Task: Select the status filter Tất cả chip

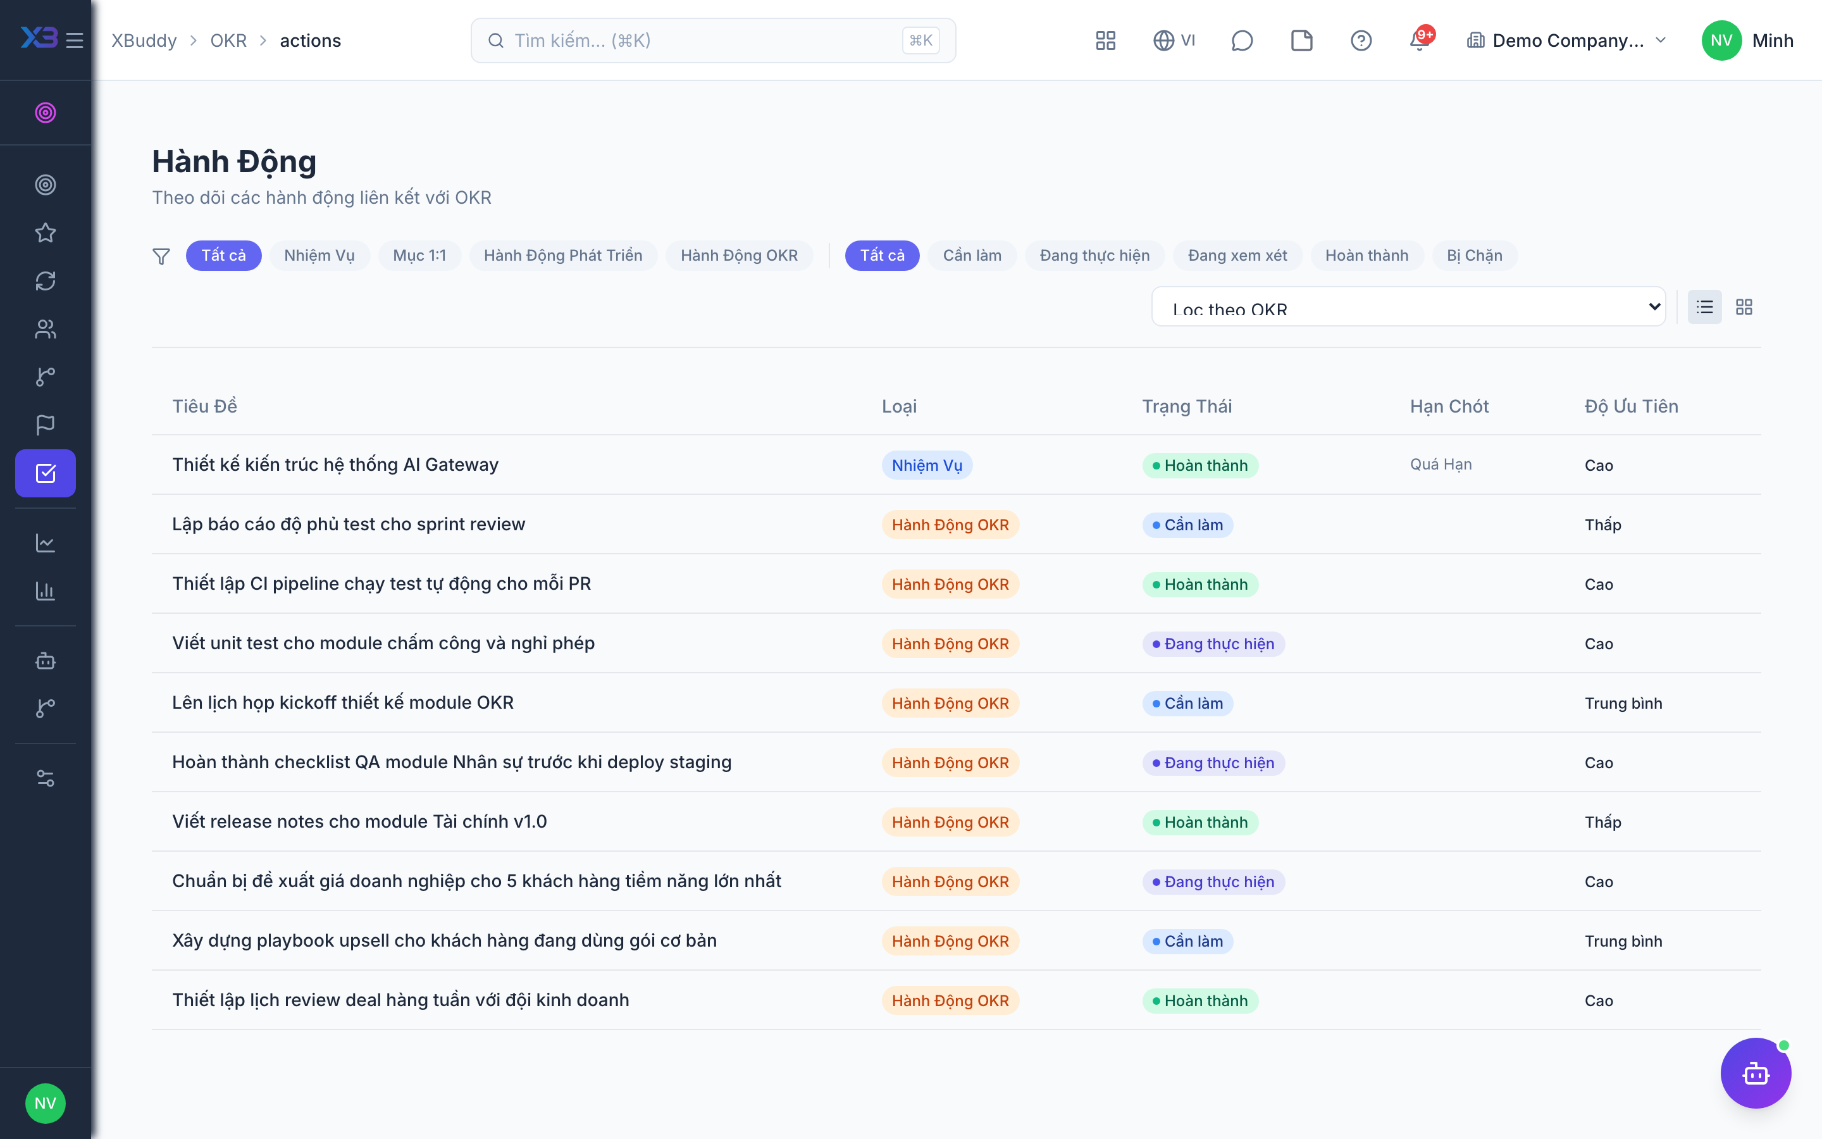Action: click(x=883, y=256)
